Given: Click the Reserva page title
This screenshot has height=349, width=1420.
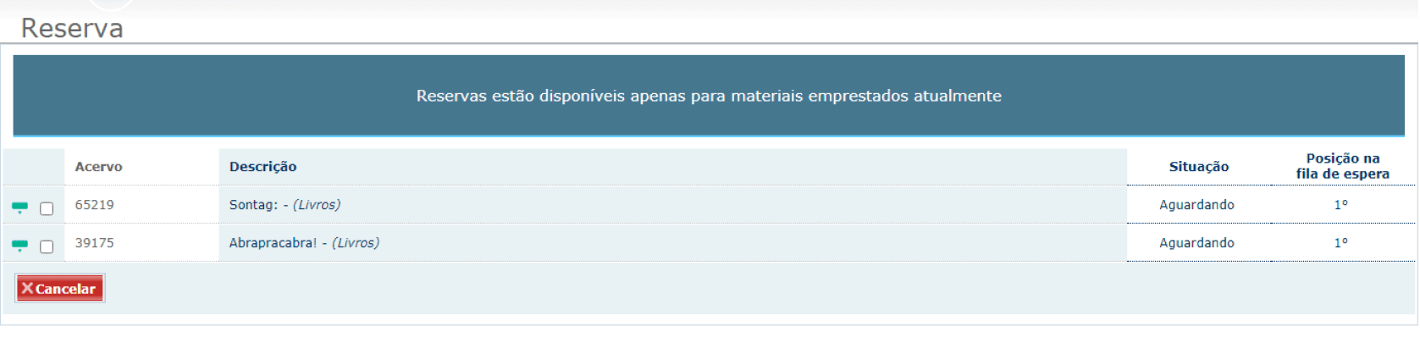Looking at the screenshot, I should [x=72, y=29].
